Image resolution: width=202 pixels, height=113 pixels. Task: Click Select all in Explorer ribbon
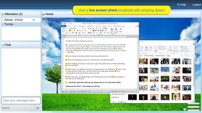coord(184,47)
